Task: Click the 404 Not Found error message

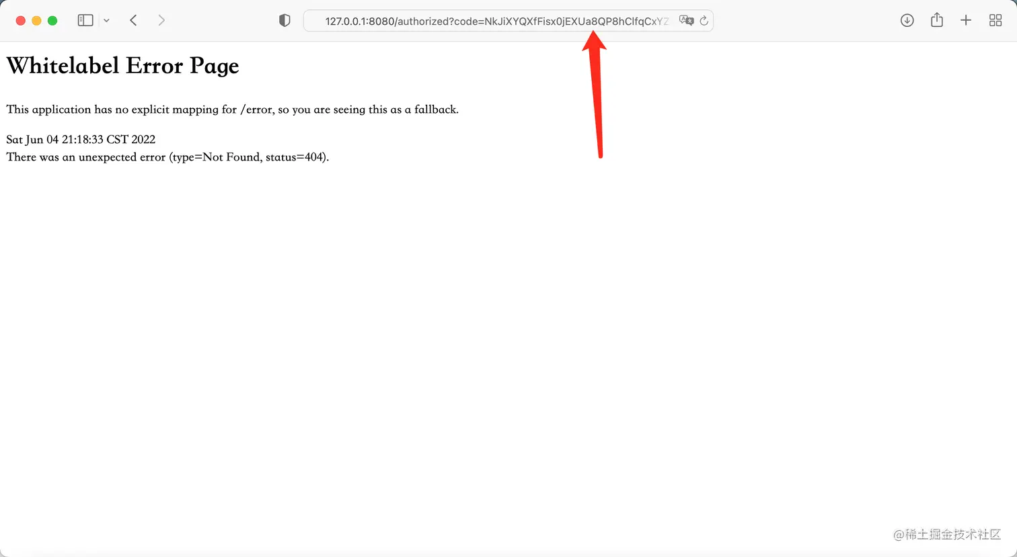Action: point(167,157)
